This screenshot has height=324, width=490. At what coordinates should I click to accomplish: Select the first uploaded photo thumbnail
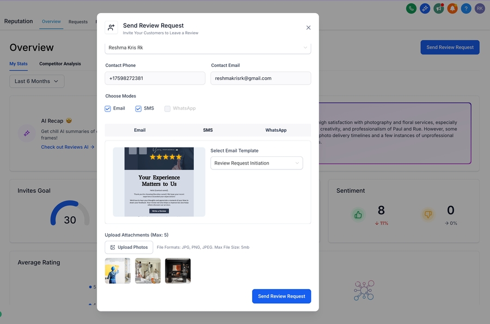coord(118,271)
